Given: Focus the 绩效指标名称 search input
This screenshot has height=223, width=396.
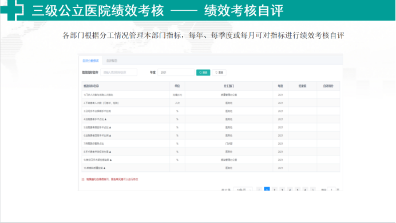Looking at the screenshot, I should click(118, 73).
